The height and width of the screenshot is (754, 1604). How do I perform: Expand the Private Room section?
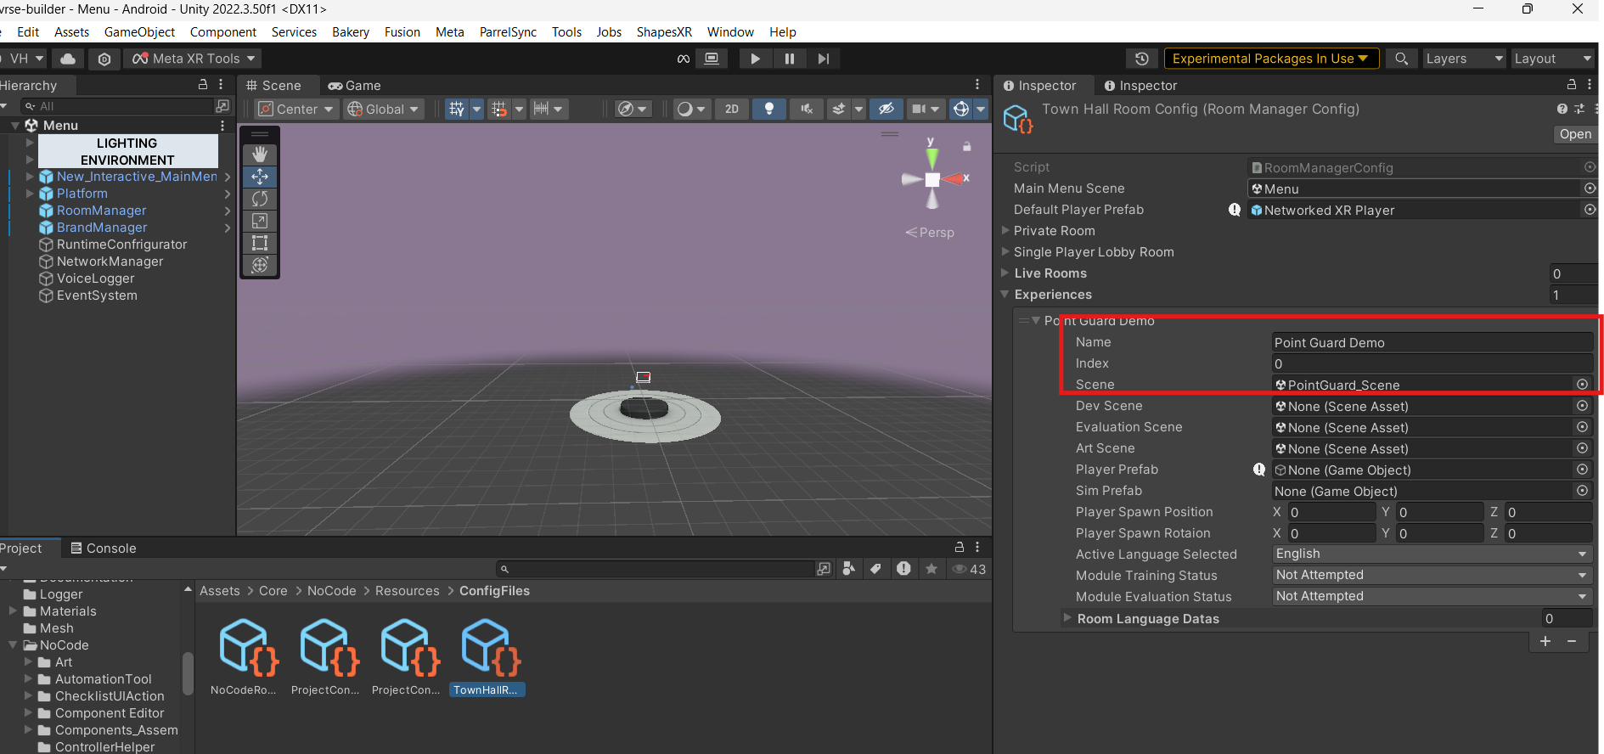(x=1006, y=231)
